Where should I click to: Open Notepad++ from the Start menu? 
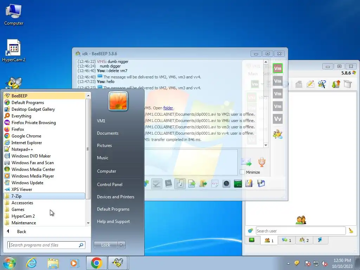(x=44, y=149)
